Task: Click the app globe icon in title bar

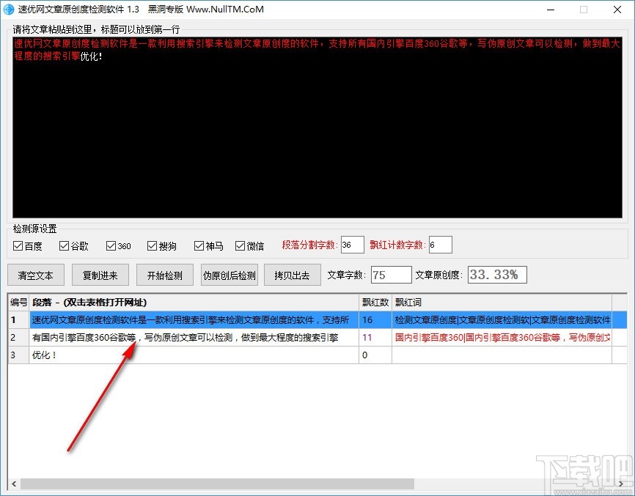Action: (9, 10)
